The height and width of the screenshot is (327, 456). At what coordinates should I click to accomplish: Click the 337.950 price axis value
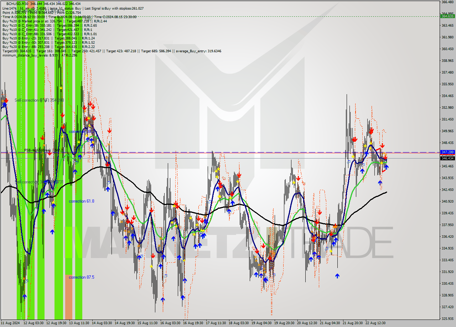(447, 225)
